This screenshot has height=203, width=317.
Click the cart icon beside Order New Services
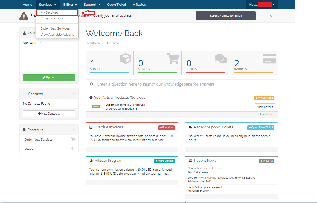click(73, 139)
